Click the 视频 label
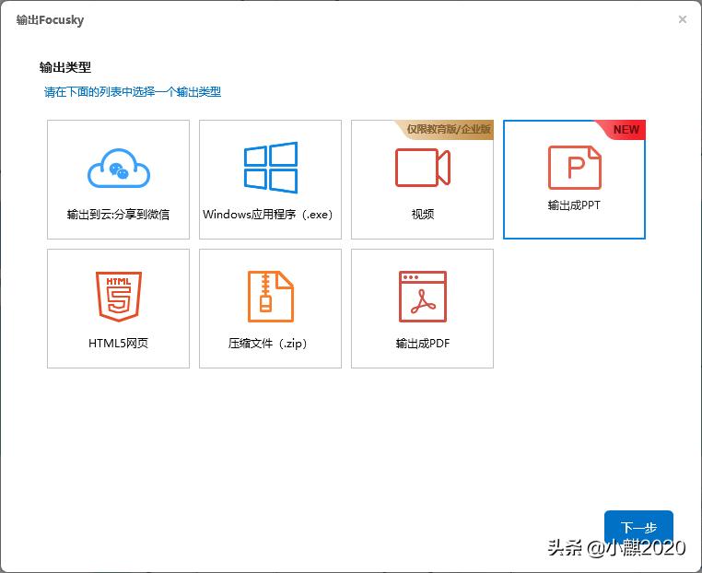702x573 pixels. (x=423, y=215)
